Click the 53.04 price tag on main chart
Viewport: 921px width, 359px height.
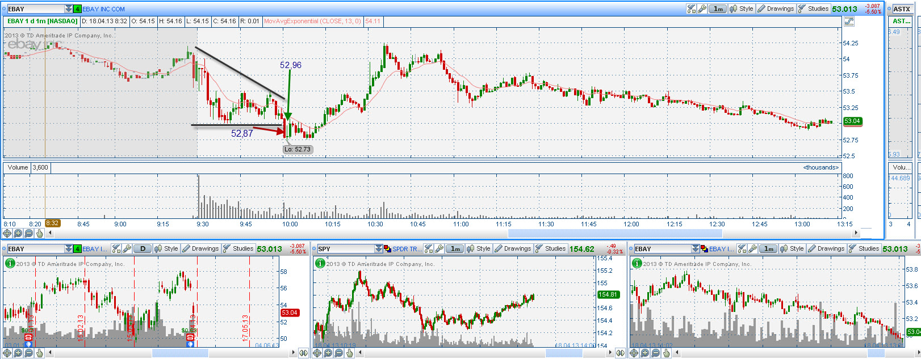pos(852,121)
